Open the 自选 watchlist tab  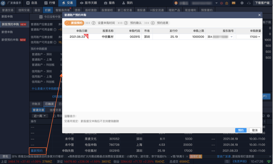pyautogui.click(x=32, y=3)
